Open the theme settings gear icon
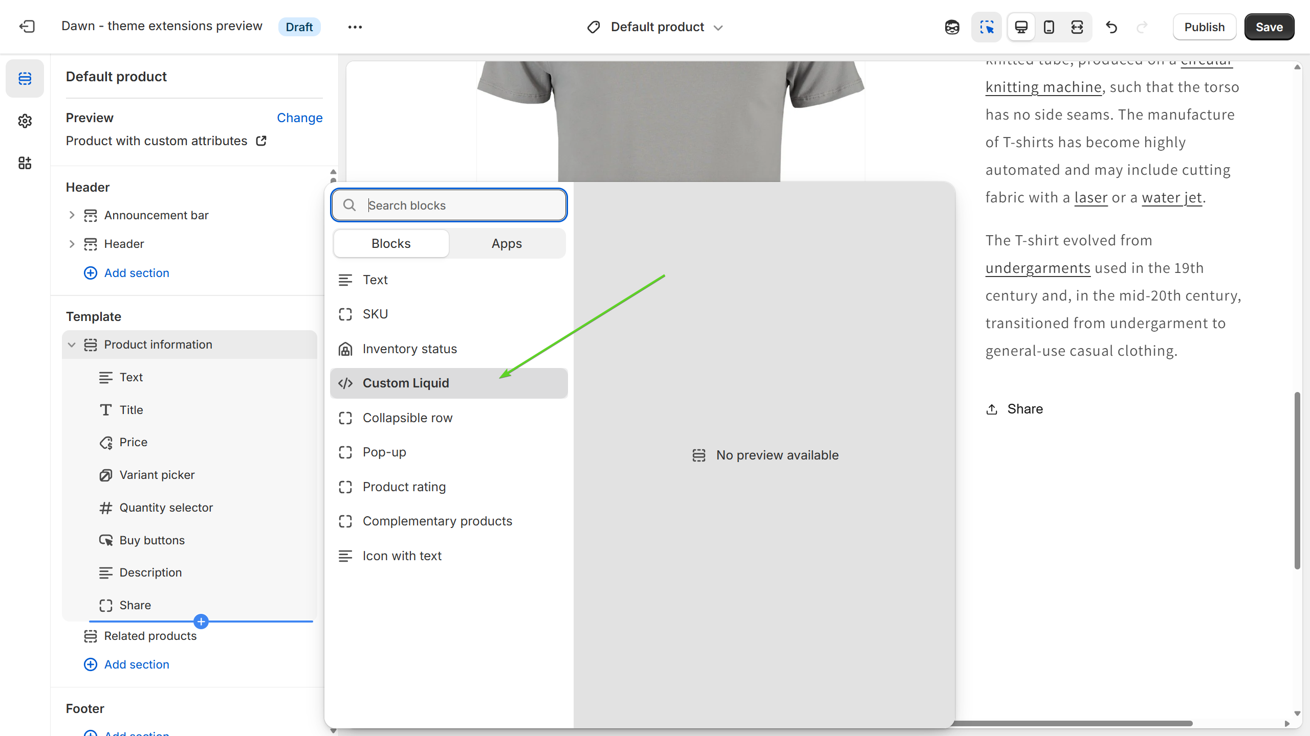The height and width of the screenshot is (736, 1310). coord(25,121)
